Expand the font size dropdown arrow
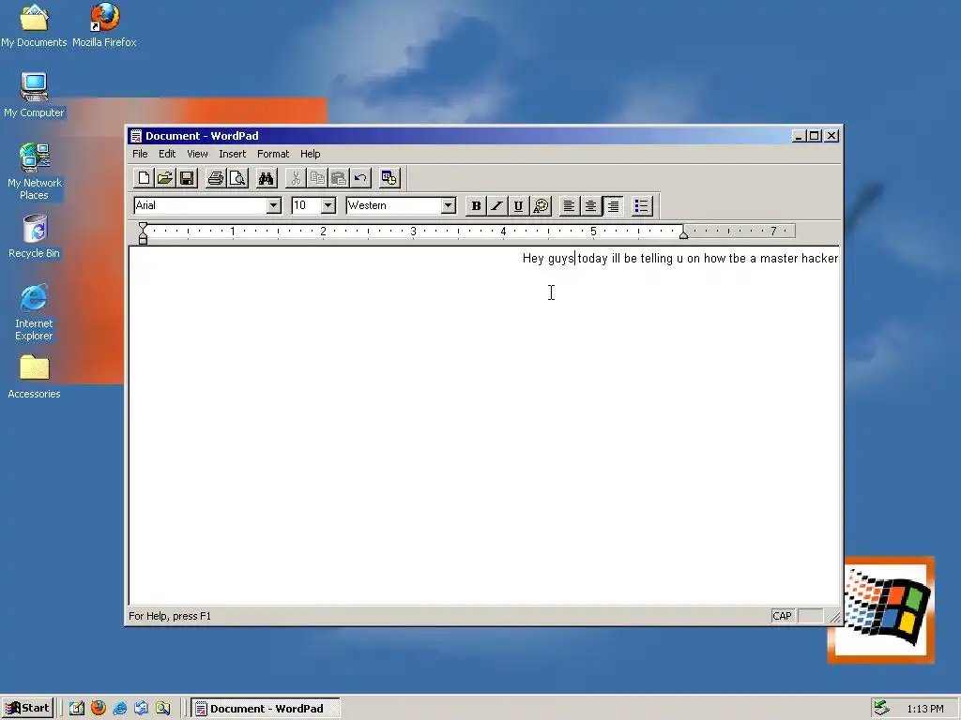 [328, 205]
